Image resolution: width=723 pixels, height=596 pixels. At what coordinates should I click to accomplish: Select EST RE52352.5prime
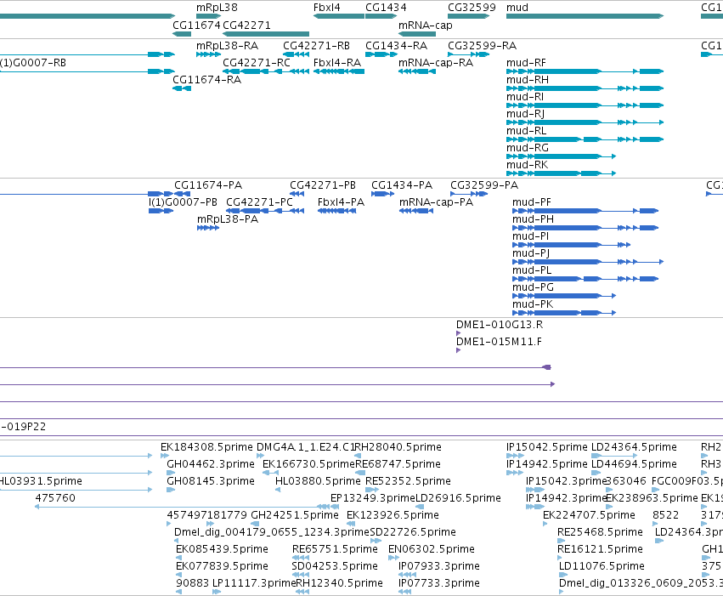(408, 481)
